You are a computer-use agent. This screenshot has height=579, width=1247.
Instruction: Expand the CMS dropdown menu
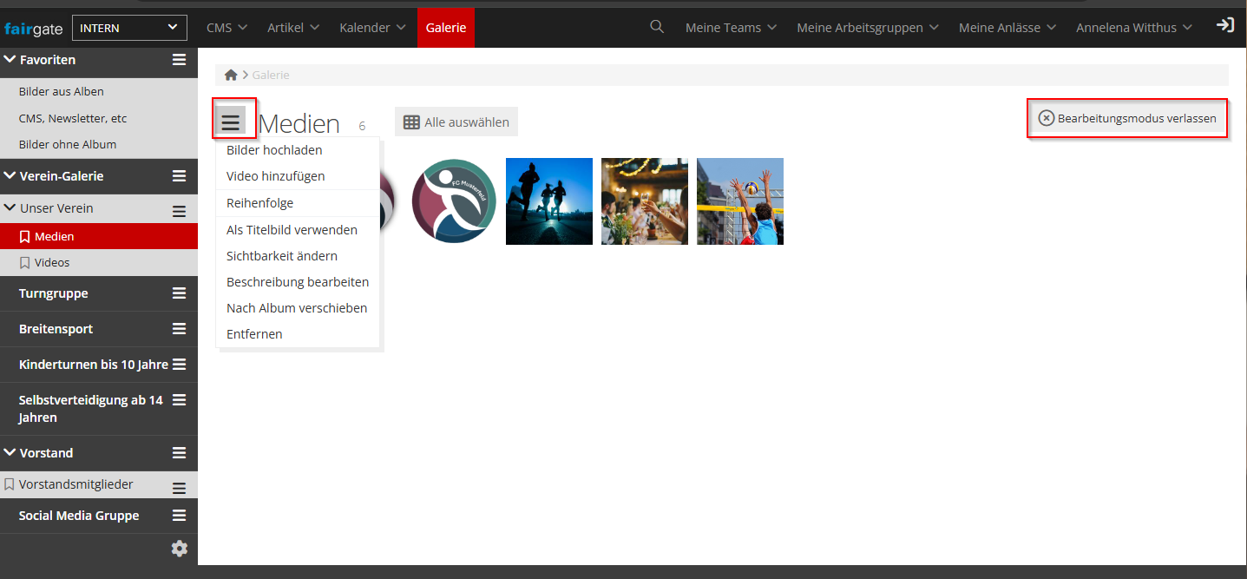coord(226,28)
